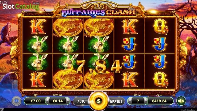
Task: Click the SlotCatalog.com logo
Action: point(21,6)
